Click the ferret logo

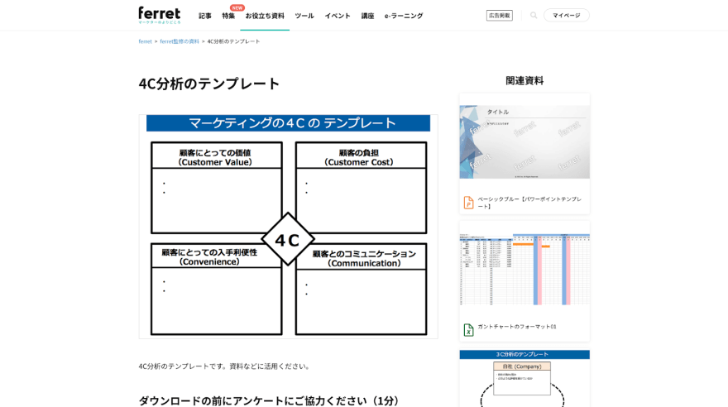pyautogui.click(x=159, y=15)
